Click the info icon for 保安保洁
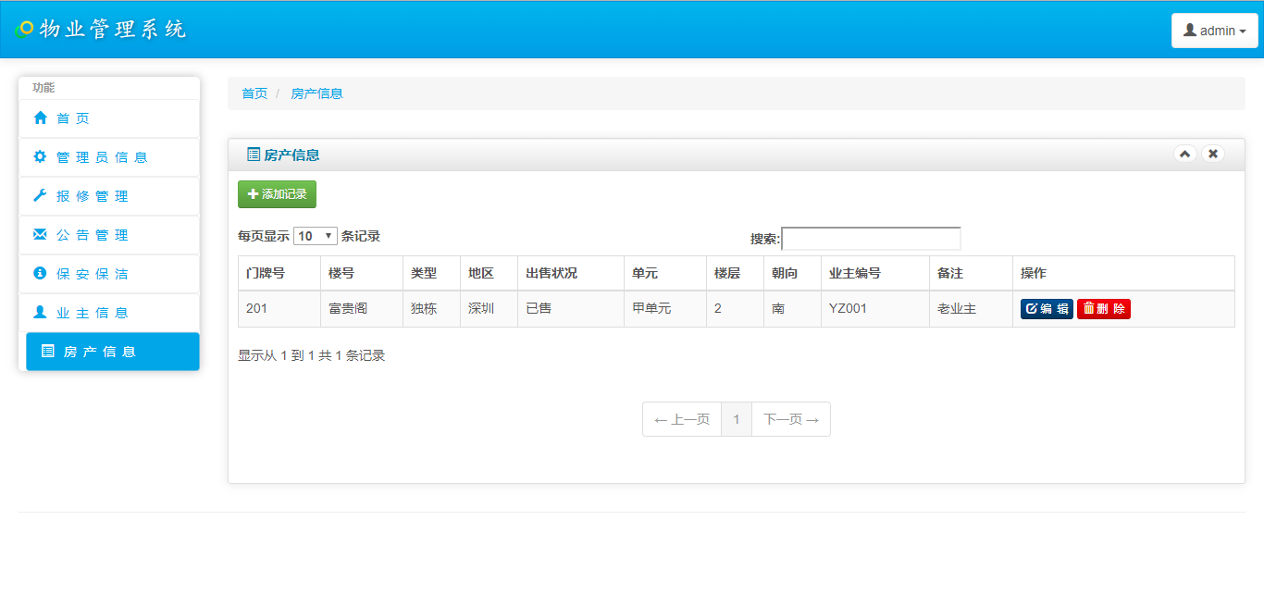 coord(40,274)
